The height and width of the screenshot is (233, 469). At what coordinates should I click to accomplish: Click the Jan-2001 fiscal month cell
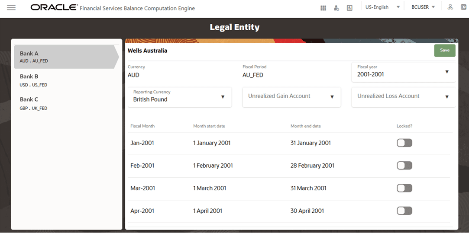point(142,143)
